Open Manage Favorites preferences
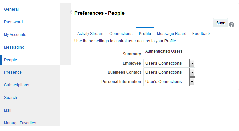The width and height of the screenshot is (239, 131). [x=20, y=123]
